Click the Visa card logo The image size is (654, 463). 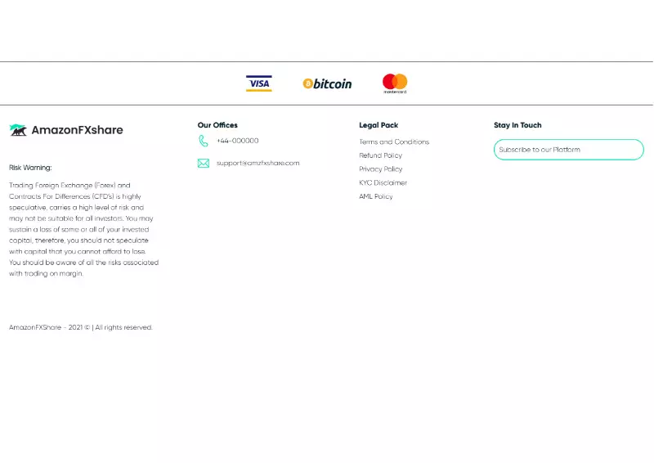click(259, 83)
